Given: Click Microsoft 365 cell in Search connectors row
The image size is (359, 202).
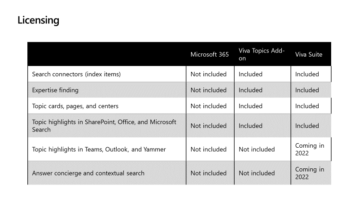Looking at the screenshot, I should 209,74.
